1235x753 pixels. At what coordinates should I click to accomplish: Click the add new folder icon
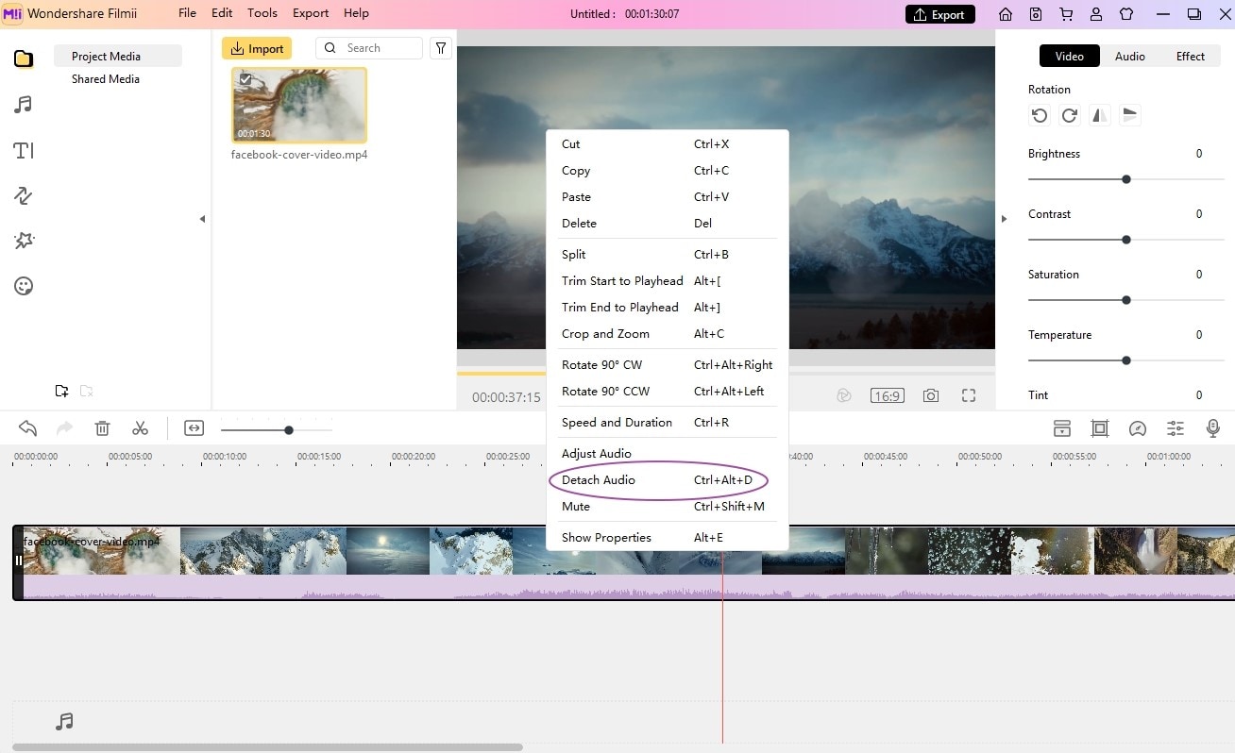pos(61,391)
